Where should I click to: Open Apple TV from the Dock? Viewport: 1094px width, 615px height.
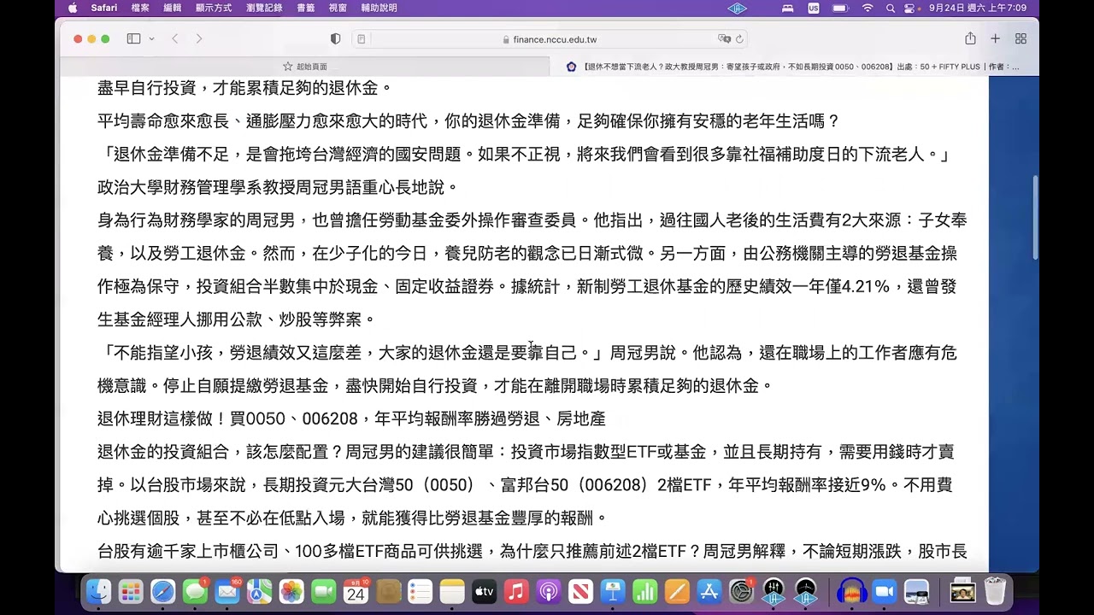point(484,591)
